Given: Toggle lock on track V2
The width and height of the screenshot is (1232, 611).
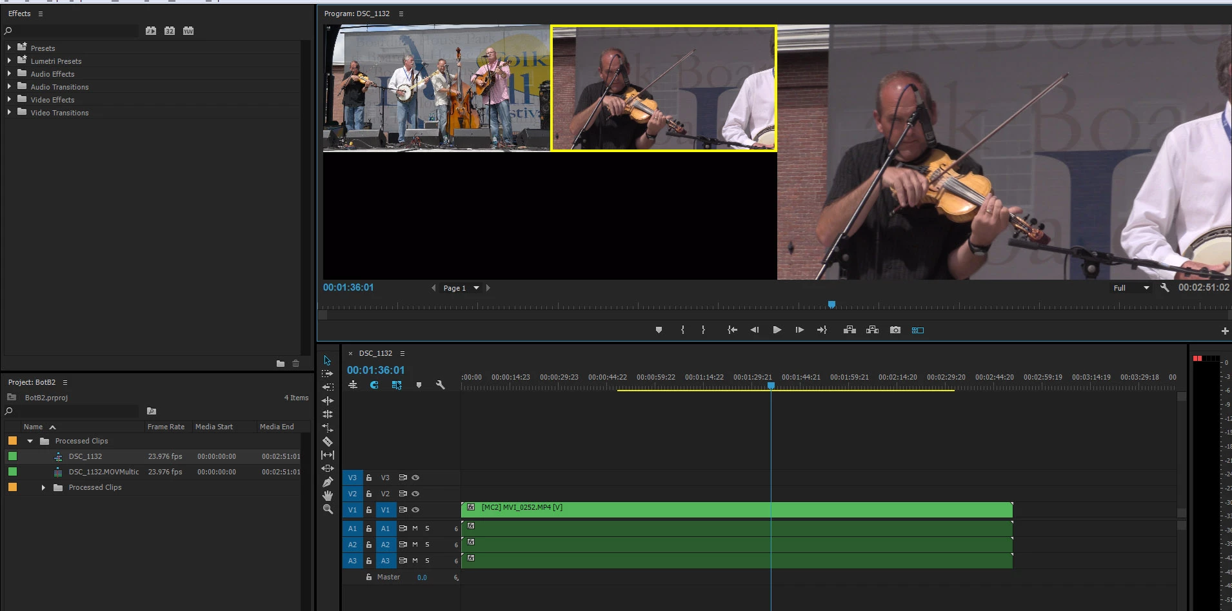Looking at the screenshot, I should click(369, 494).
